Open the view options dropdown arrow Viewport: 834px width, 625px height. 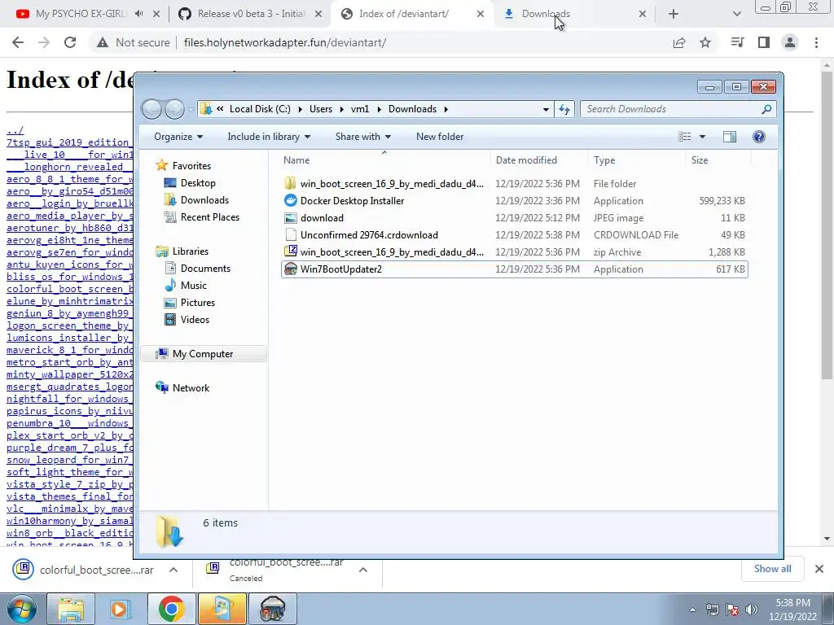click(x=702, y=137)
